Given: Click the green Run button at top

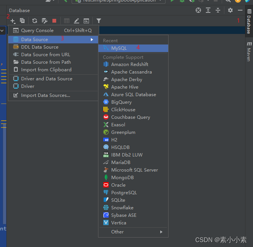Looking at the screenshot, I should click(172, 1).
